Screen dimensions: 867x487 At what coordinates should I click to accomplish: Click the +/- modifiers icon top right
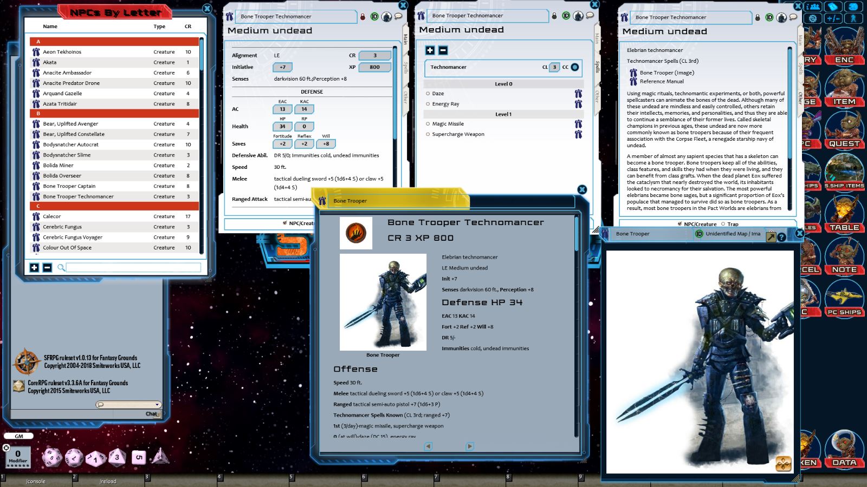tap(833, 18)
